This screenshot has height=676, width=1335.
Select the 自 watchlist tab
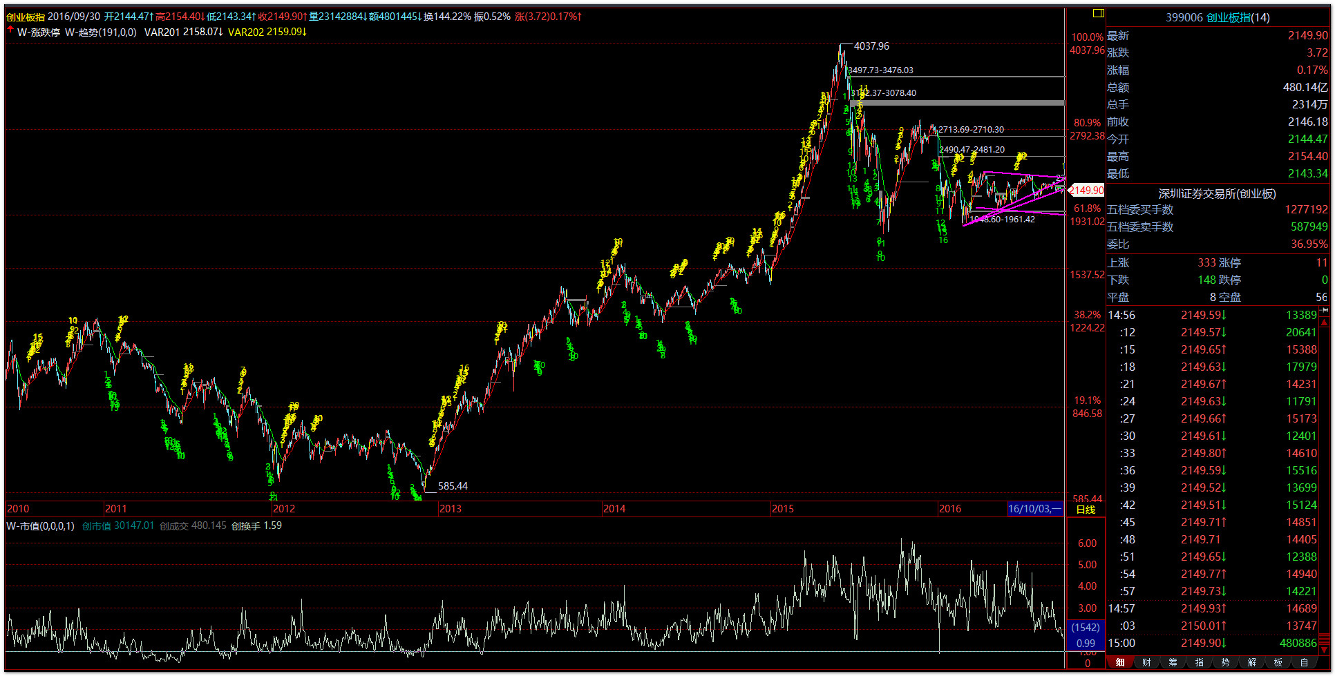(1304, 662)
